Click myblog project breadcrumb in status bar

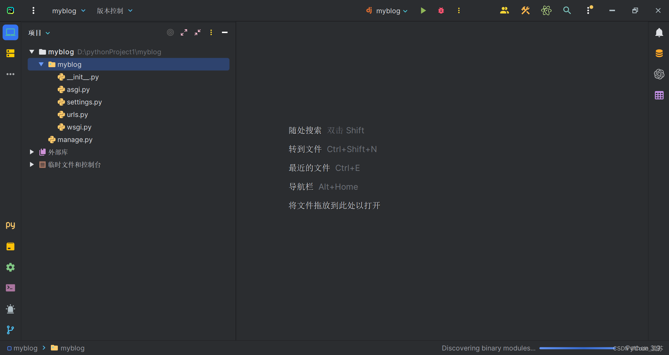coord(22,348)
